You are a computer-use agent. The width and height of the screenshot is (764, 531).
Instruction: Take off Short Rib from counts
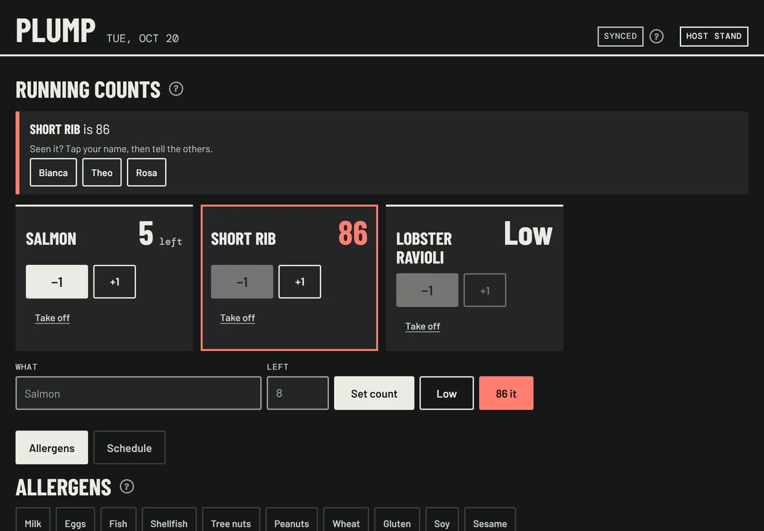click(237, 318)
